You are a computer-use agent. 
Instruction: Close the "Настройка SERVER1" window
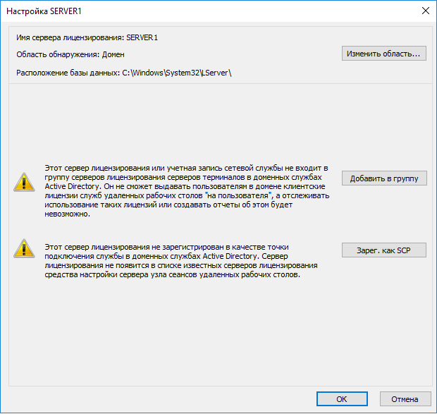[x=425, y=11]
